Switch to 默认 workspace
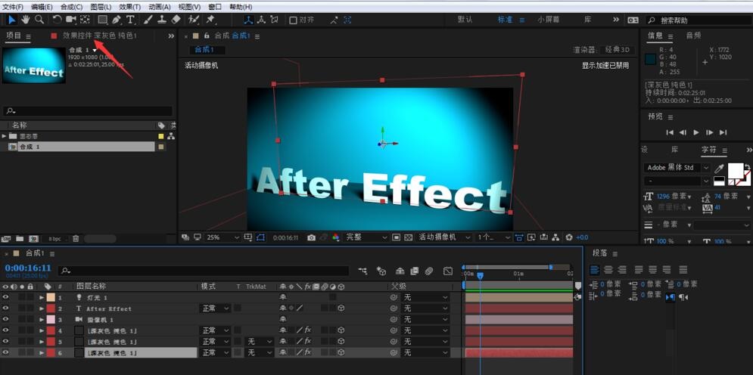Image resolution: width=753 pixels, height=375 pixels. (465, 20)
